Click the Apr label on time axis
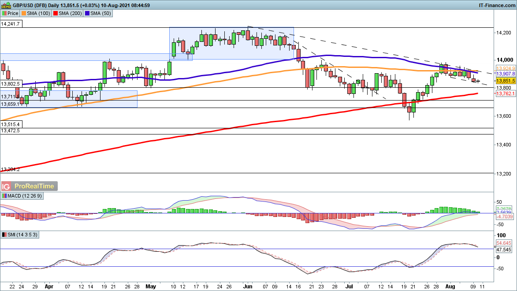Screen dimensions: 517x291 [x=49, y=287]
